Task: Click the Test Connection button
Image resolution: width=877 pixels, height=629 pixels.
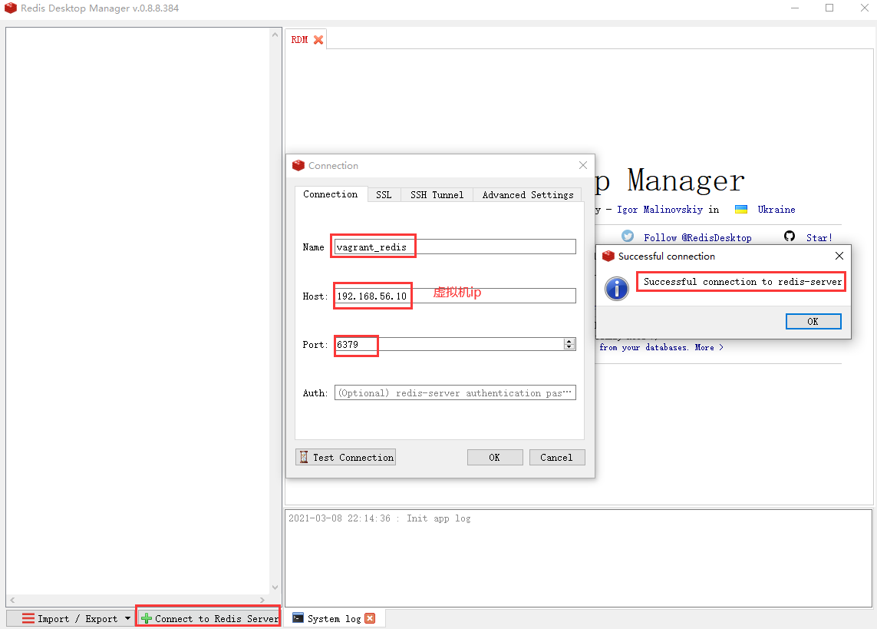Action: (345, 457)
